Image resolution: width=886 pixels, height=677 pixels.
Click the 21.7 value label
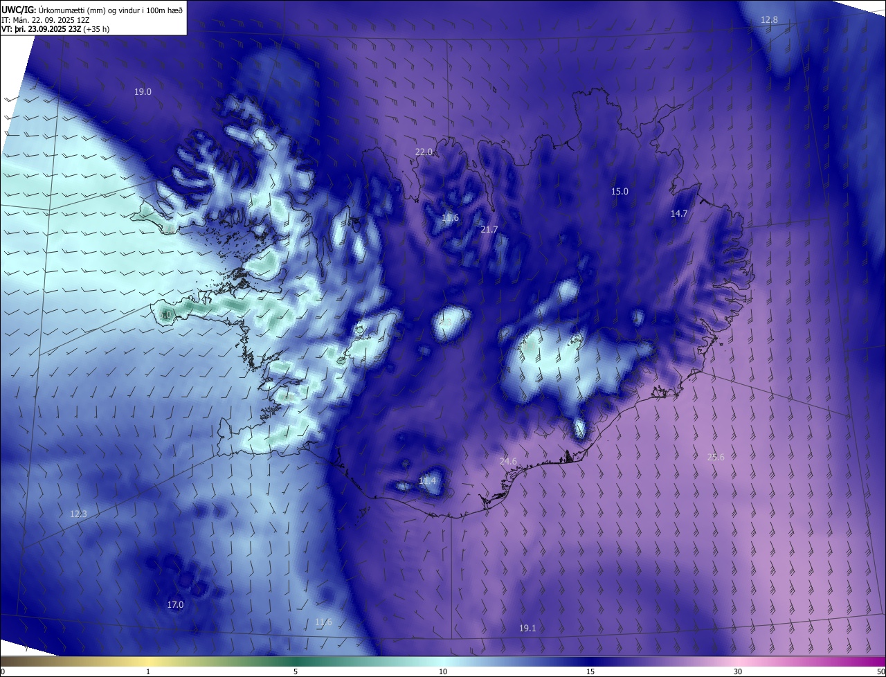[x=489, y=229]
